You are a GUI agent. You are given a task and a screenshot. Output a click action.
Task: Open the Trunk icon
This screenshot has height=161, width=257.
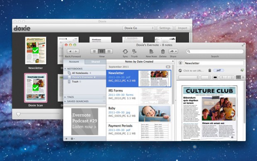(134, 51)
